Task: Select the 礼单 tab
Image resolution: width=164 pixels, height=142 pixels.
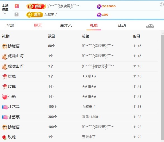Action: pyautogui.click(x=94, y=26)
